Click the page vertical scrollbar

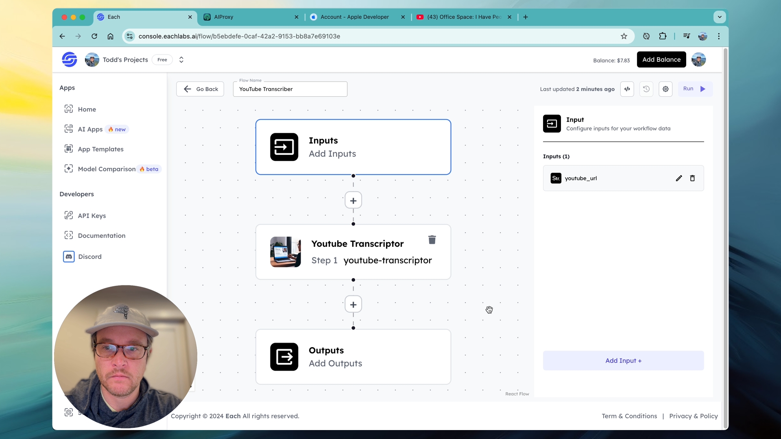click(x=725, y=238)
